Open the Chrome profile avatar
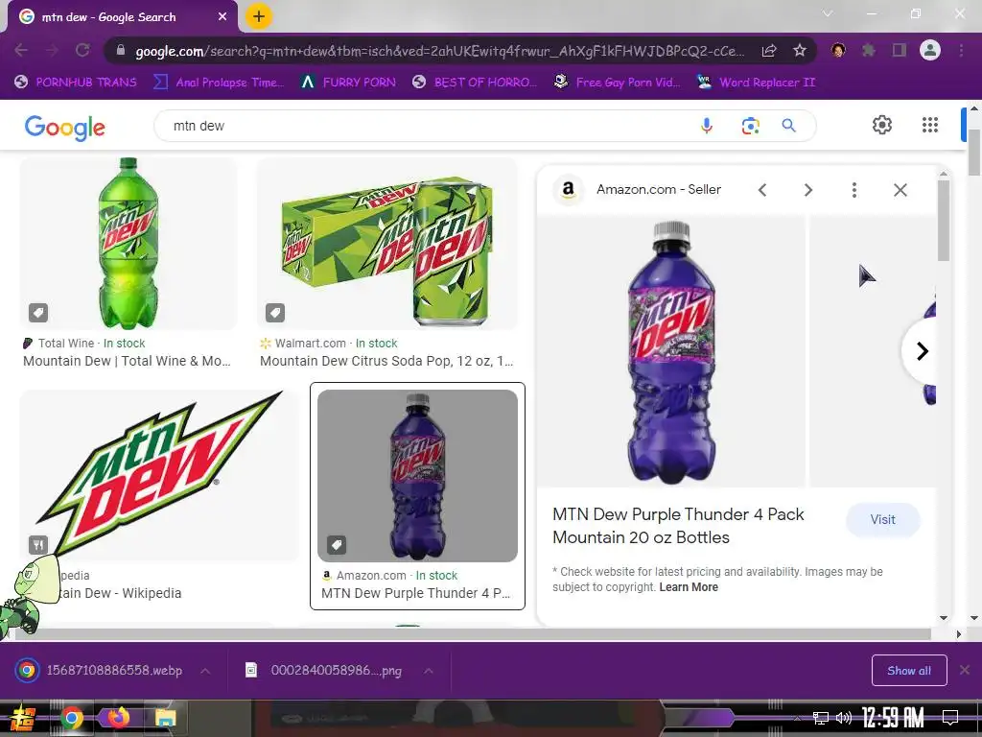 coord(930,50)
